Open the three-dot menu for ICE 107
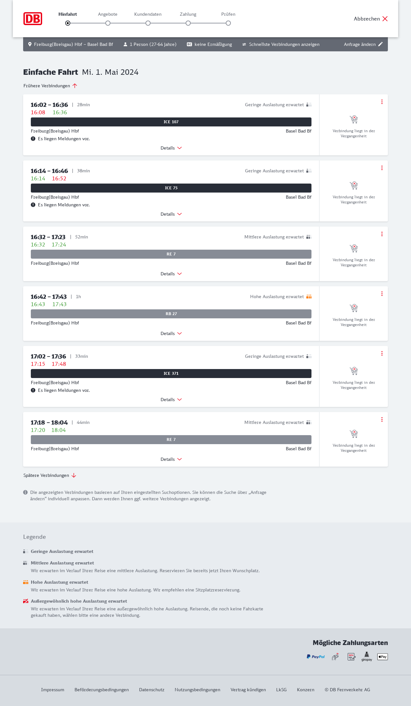The height and width of the screenshot is (706, 411). (382, 102)
